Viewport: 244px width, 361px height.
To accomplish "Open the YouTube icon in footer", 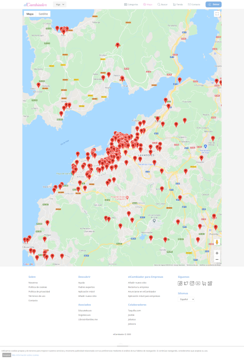I will click(198, 284).
